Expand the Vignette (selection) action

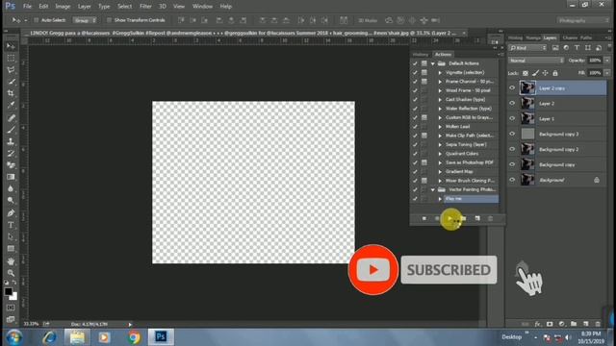click(x=440, y=73)
